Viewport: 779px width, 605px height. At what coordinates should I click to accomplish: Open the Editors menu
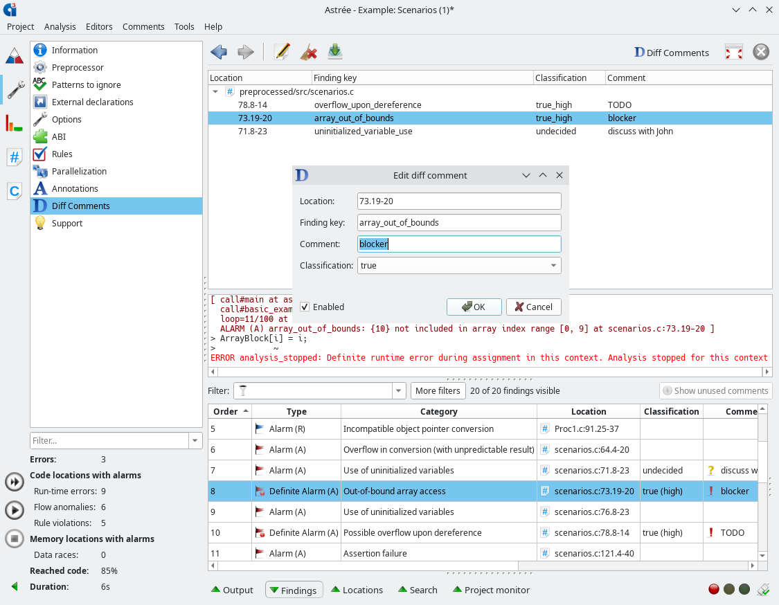99,27
